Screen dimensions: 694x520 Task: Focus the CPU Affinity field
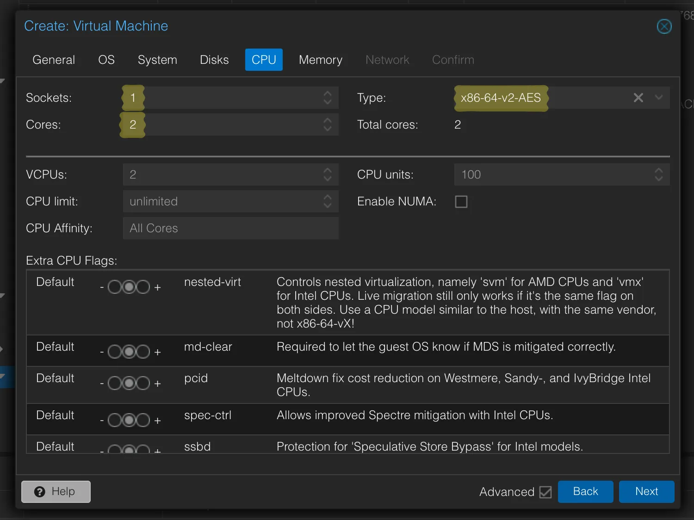tap(231, 228)
